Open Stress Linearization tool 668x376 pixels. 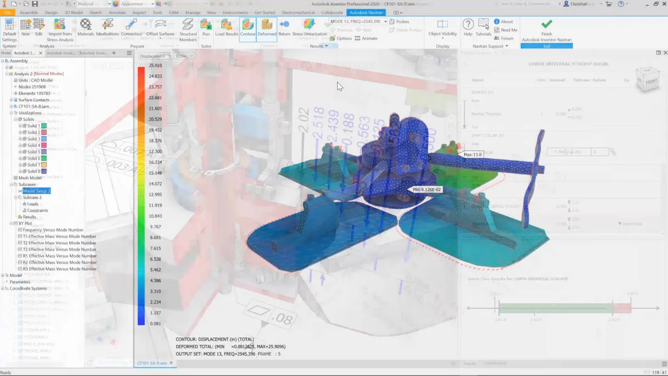pyautogui.click(x=309, y=28)
